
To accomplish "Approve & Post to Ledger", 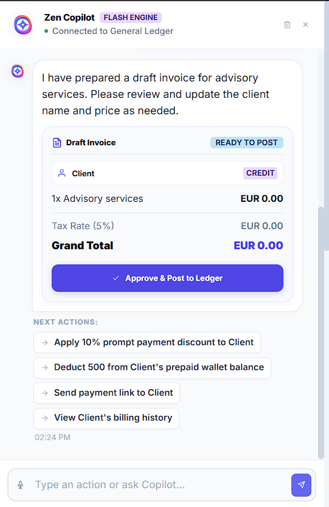I will pyautogui.click(x=168, y=278).
